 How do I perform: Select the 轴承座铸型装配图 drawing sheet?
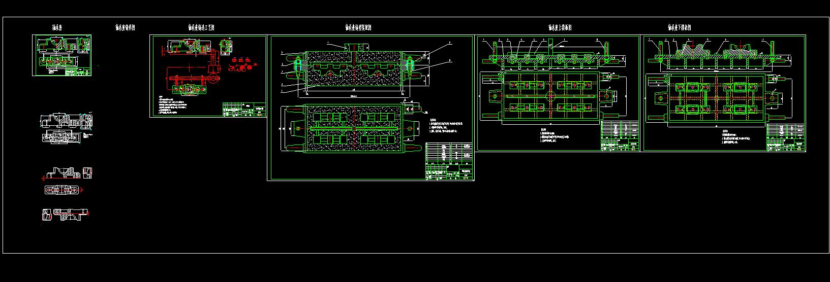(371, 108)
